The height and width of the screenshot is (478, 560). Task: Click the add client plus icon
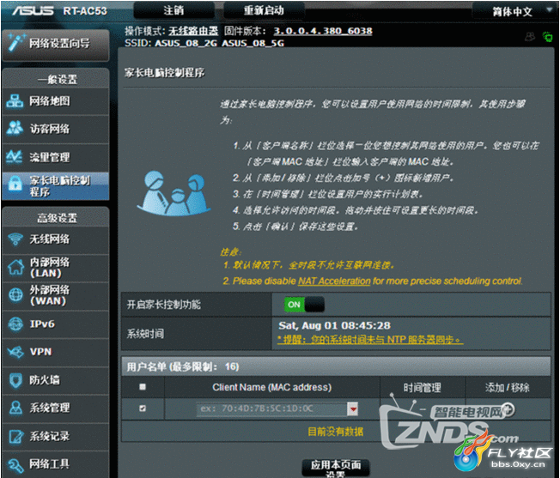pyautogui.click(x=508, y=409)
